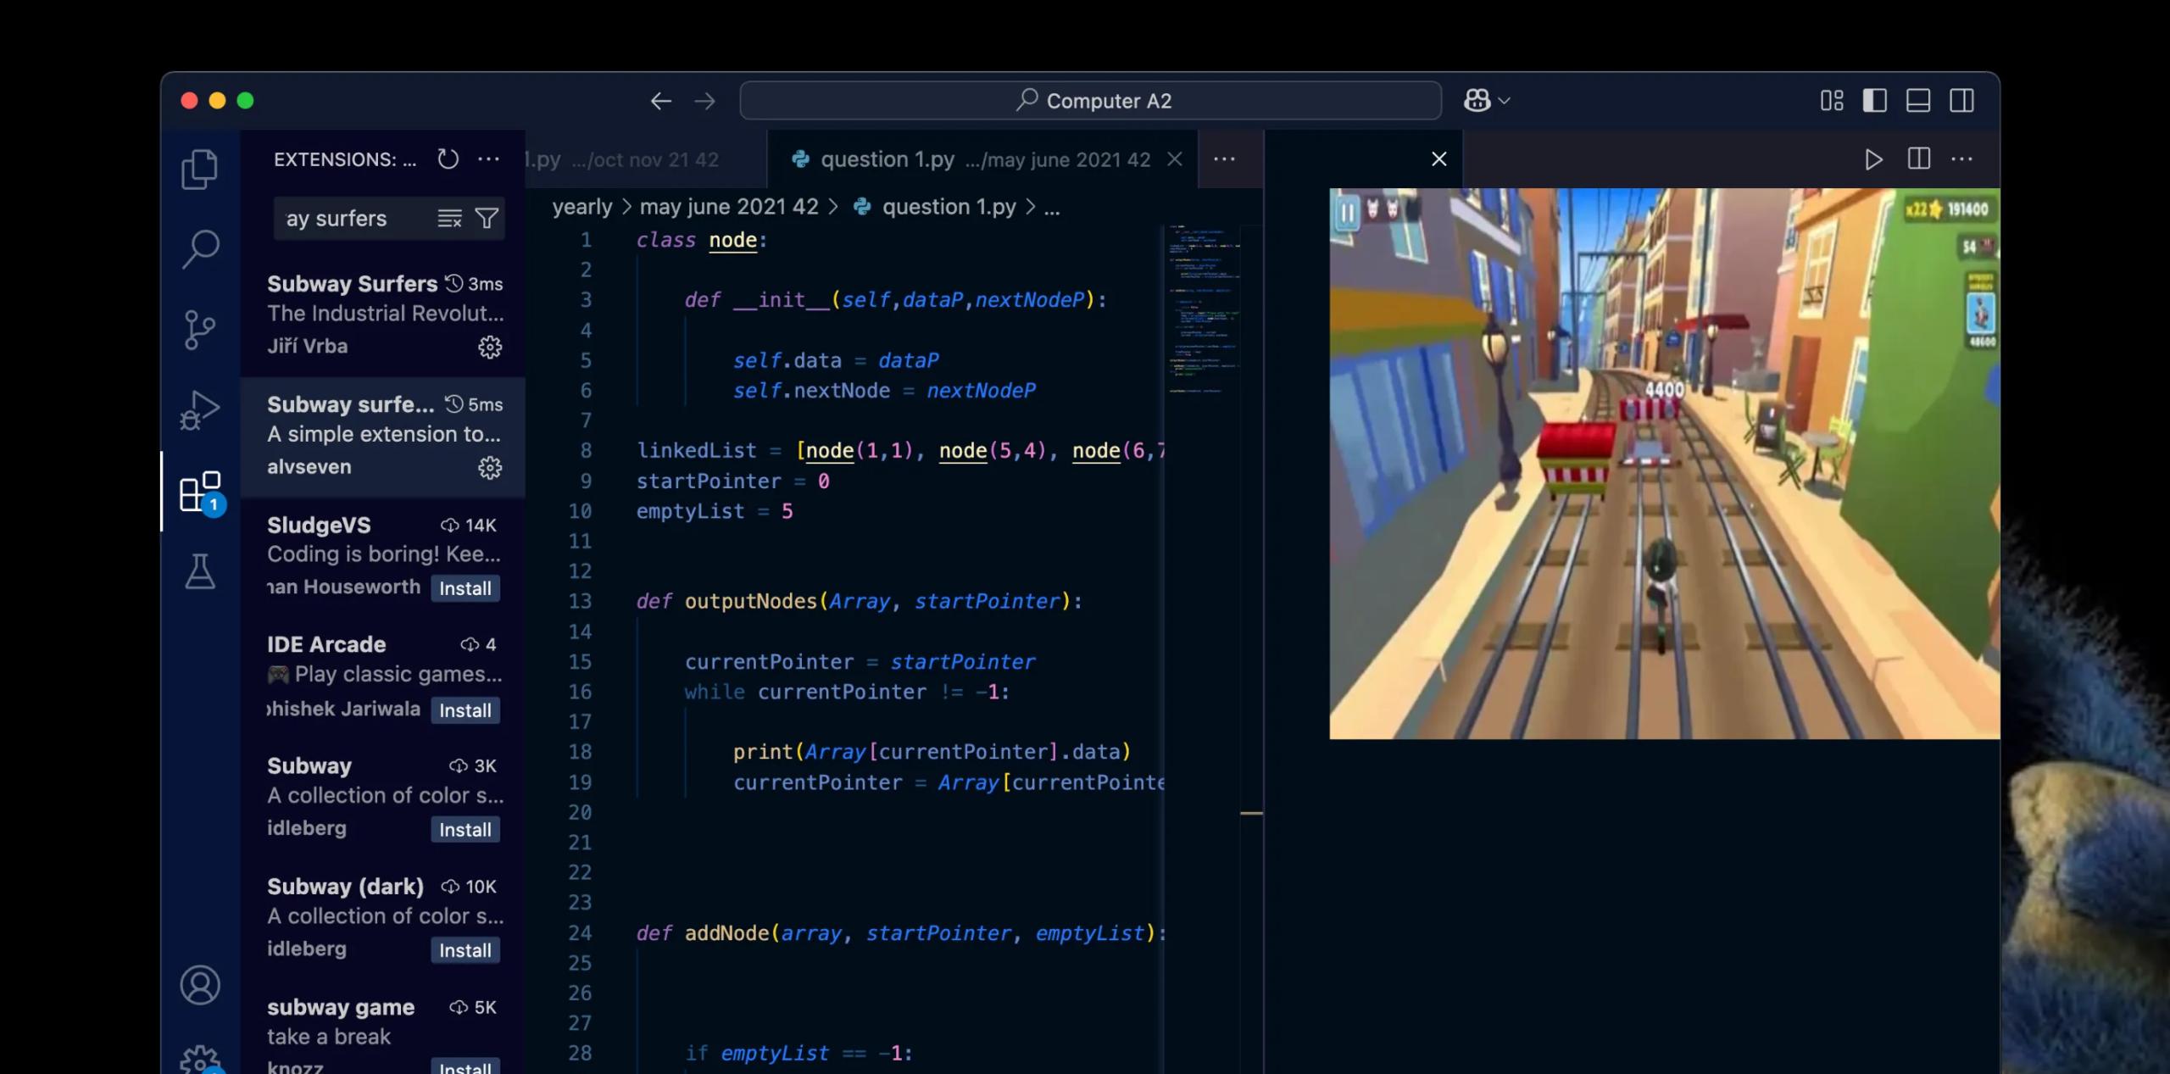Open the Run and Debug view
This screenshot has width=2170, height=1074.
click(x=200, y=409)
